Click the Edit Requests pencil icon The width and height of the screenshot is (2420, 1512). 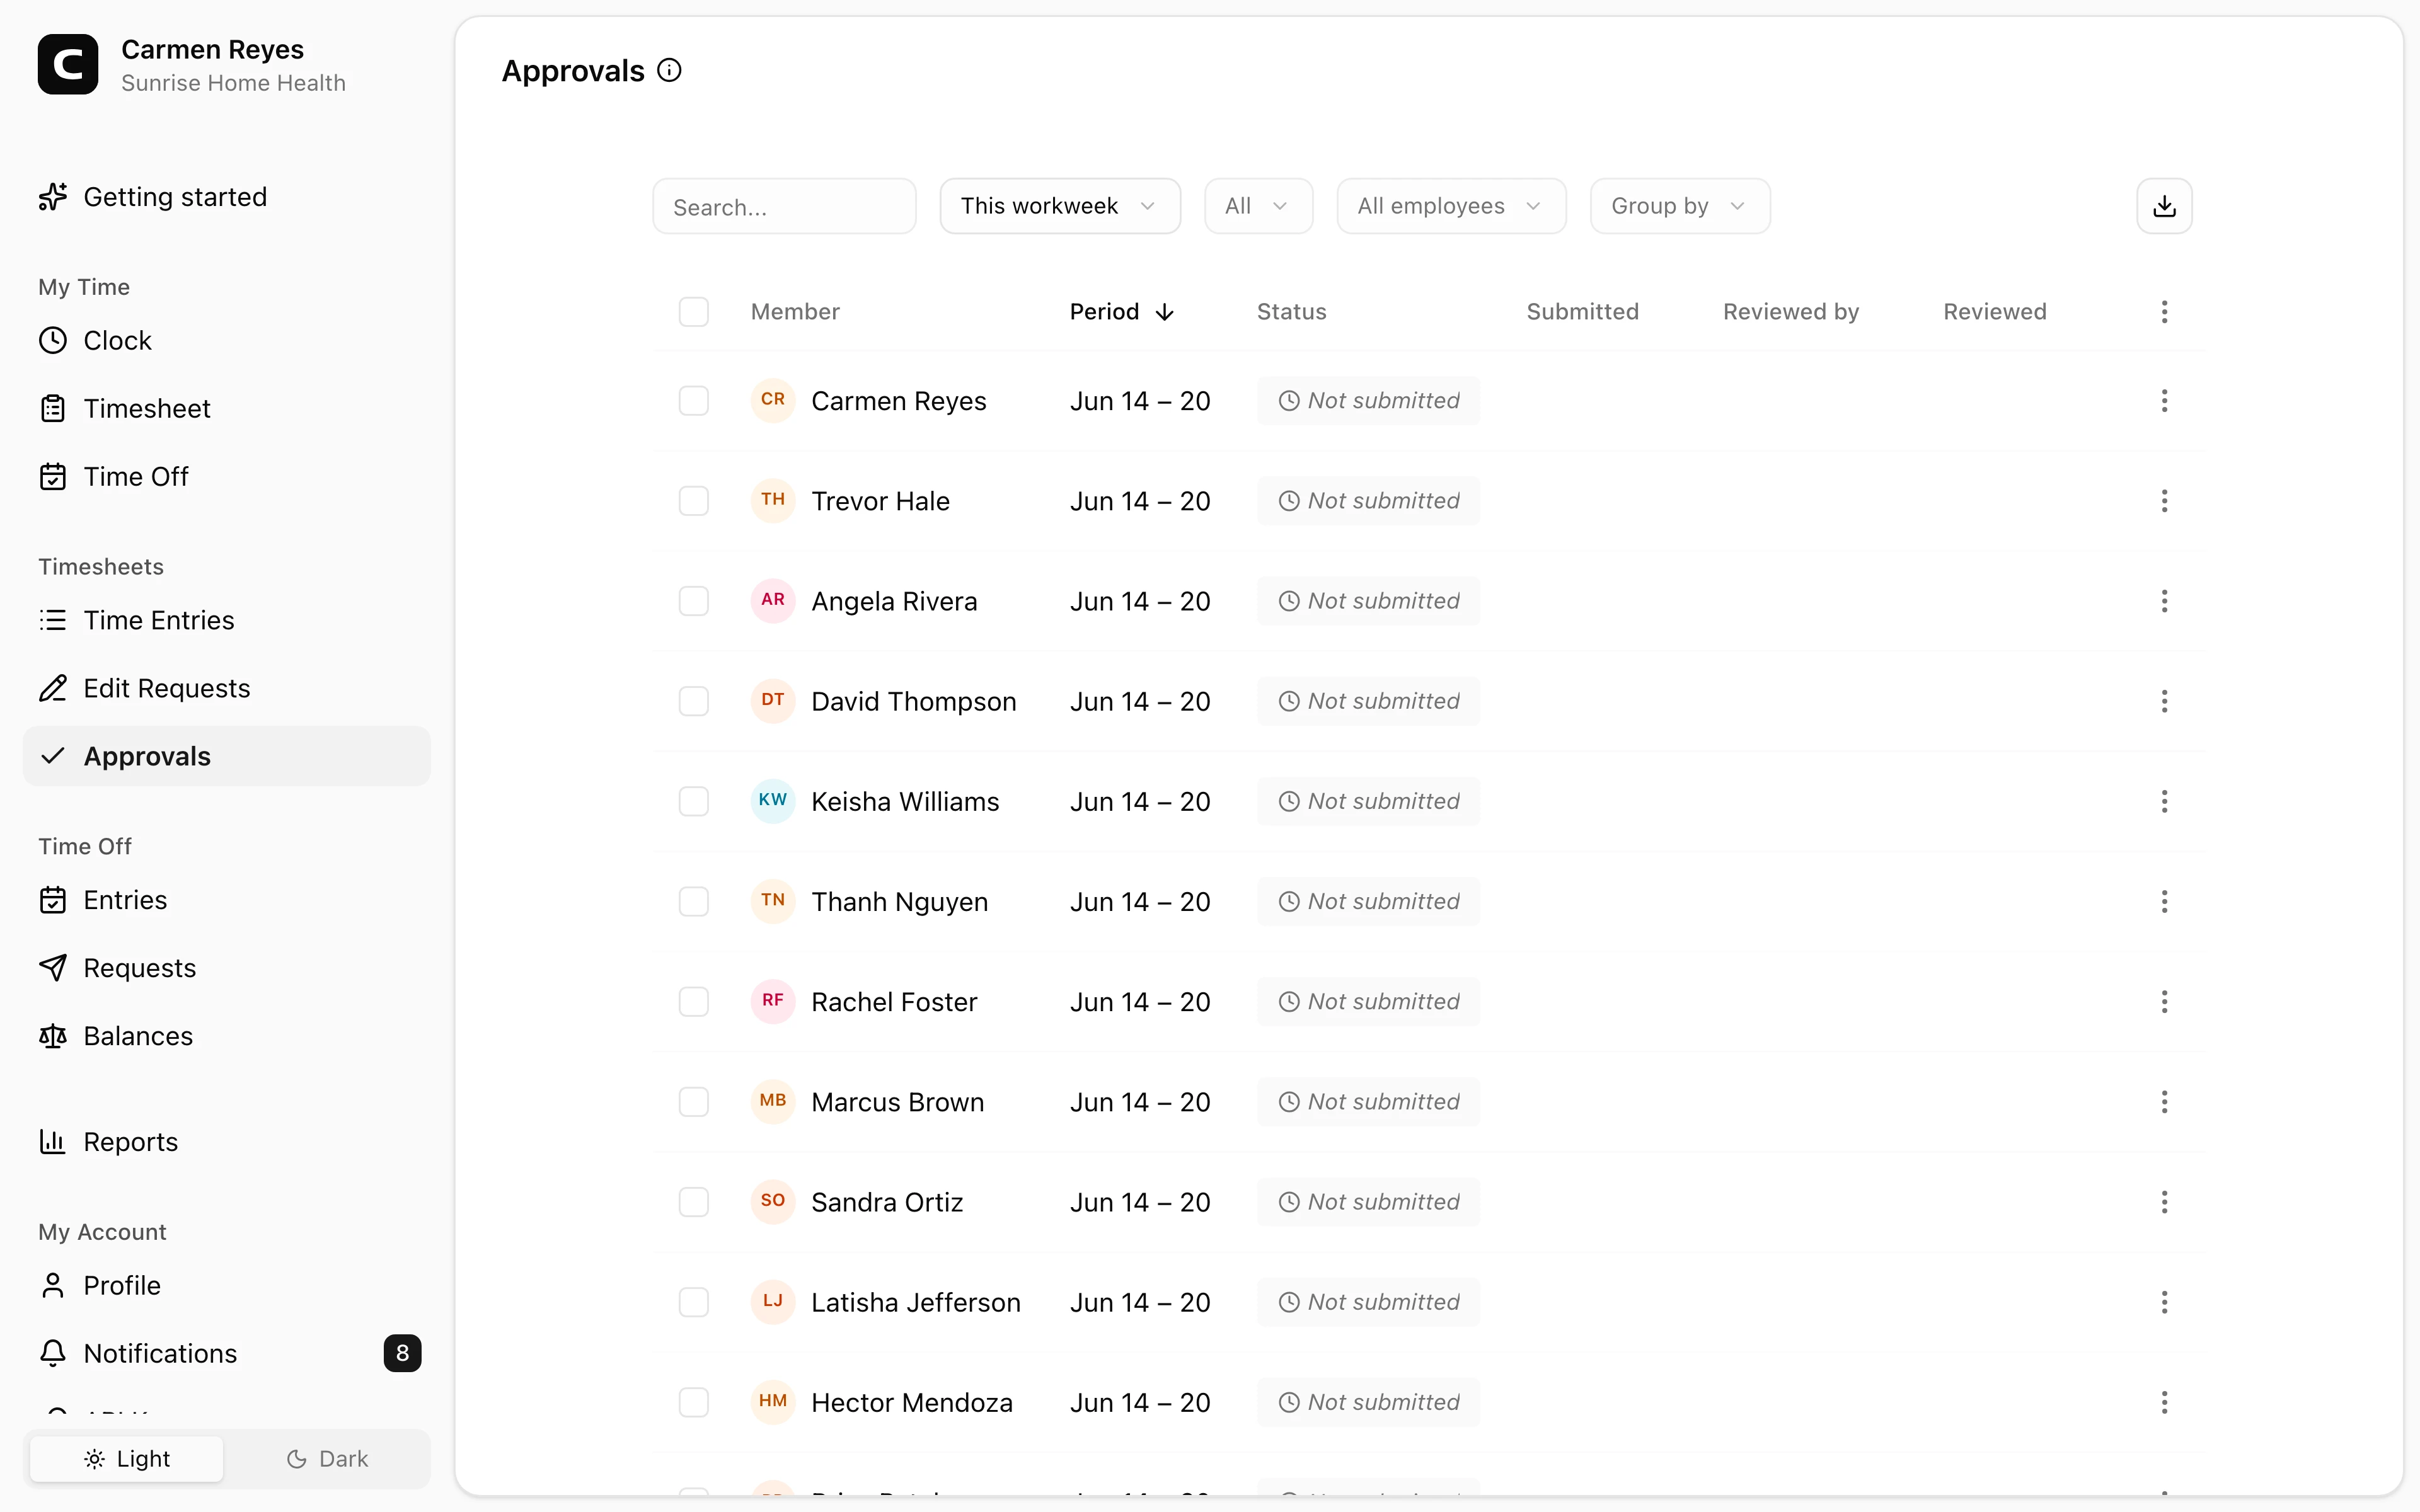coord(53,688)
